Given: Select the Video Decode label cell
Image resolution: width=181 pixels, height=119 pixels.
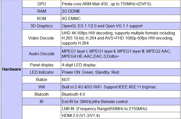Looking at the screenshot, I should click(42, 38).
